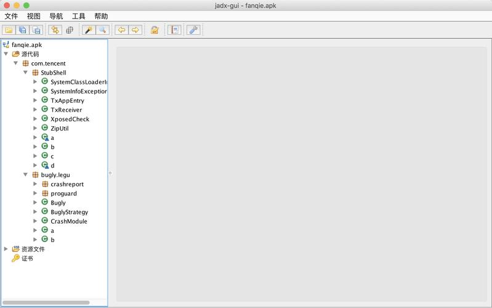The image size is (492, 308).
Task: Click the text search wand icon
Action: coord(89,30)
